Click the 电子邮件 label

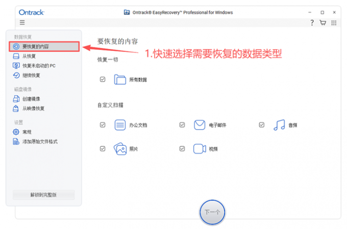click(217, 125)
